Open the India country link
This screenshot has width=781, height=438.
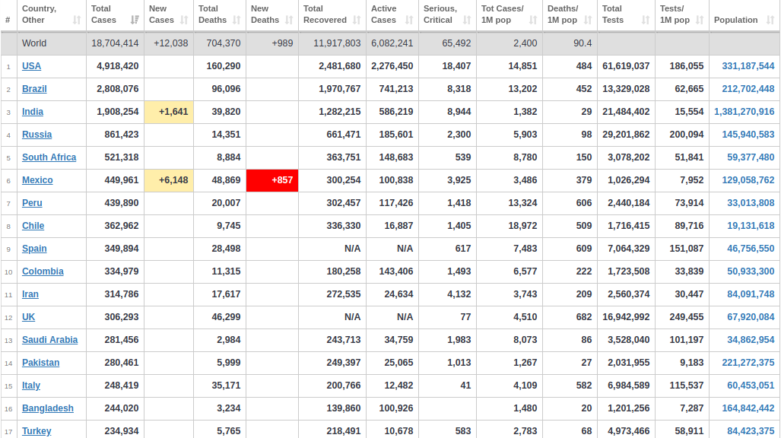tap(33, 112)
